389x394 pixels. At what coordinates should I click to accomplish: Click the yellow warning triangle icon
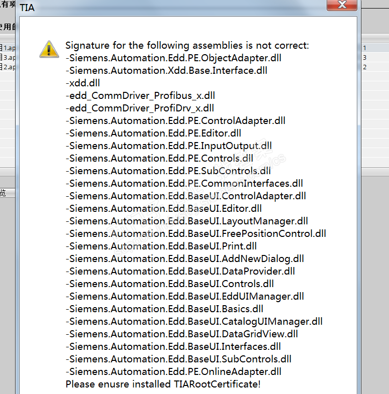pos(49,49)
